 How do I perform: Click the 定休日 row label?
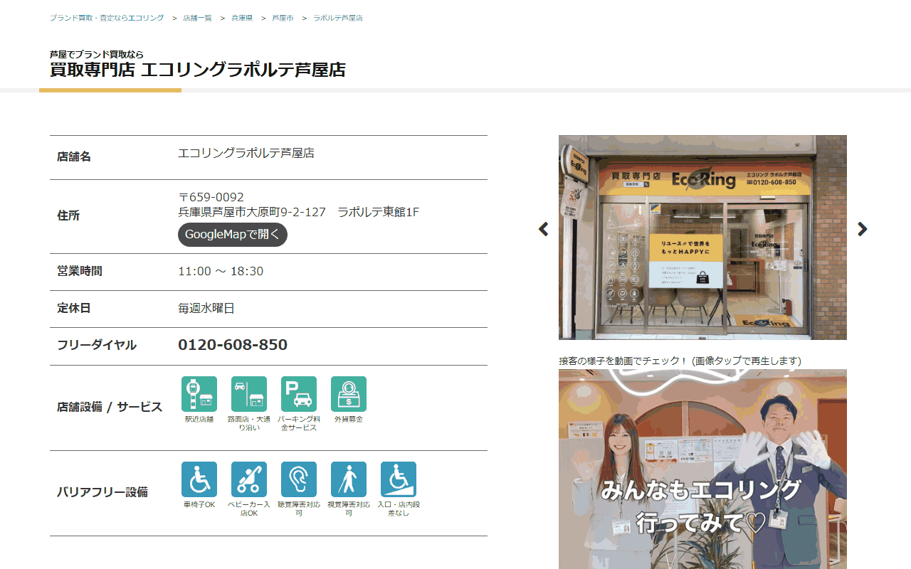pos(74,308)
